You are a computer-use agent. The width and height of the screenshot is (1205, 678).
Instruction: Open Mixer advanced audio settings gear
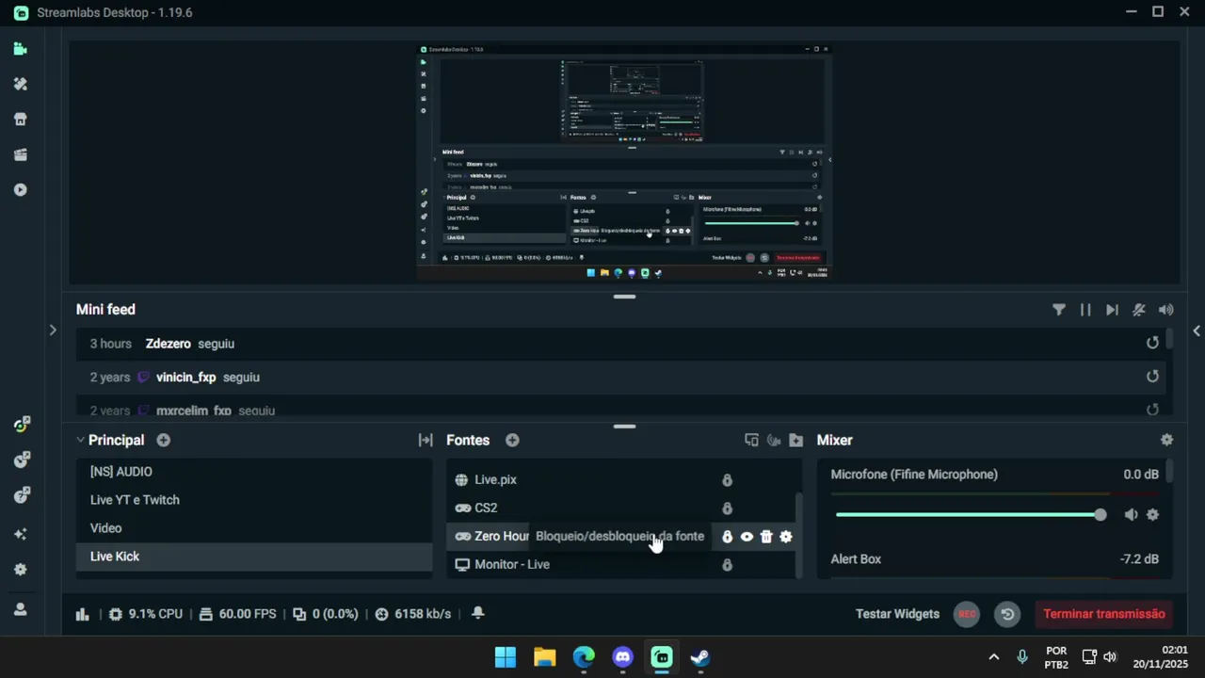point(1167,440)
